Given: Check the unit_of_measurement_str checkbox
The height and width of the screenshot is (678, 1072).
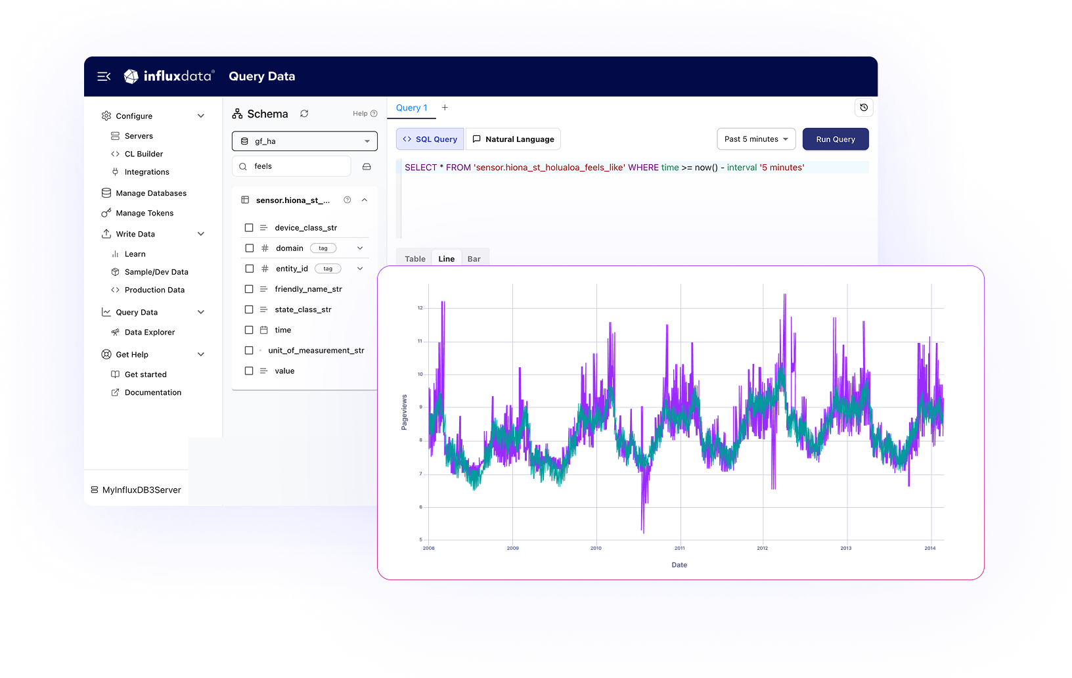Looking at the screenshot, I should coord(249,350).
